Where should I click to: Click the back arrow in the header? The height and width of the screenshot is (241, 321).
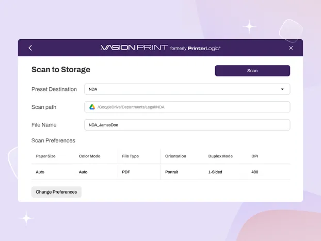[x=30, y=48]
